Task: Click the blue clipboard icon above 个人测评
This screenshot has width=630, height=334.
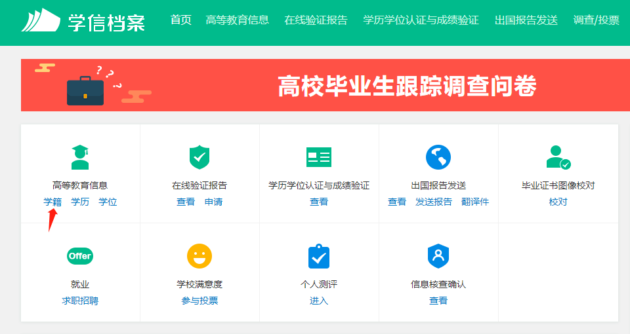Action: pos(319,256)
